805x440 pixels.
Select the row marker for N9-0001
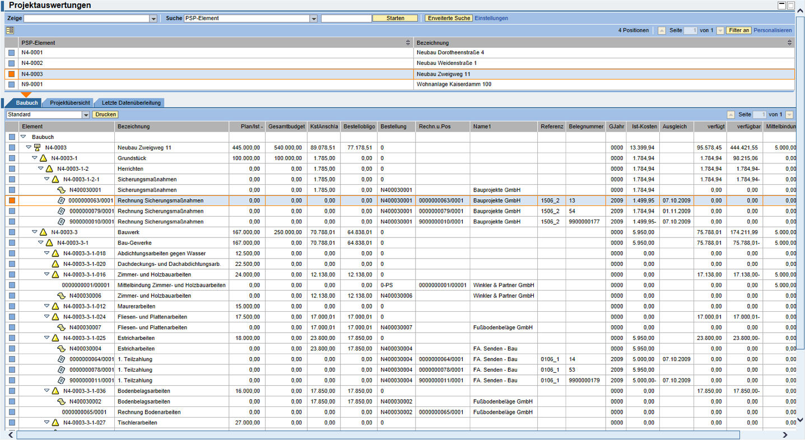click(x=12, y=85)
